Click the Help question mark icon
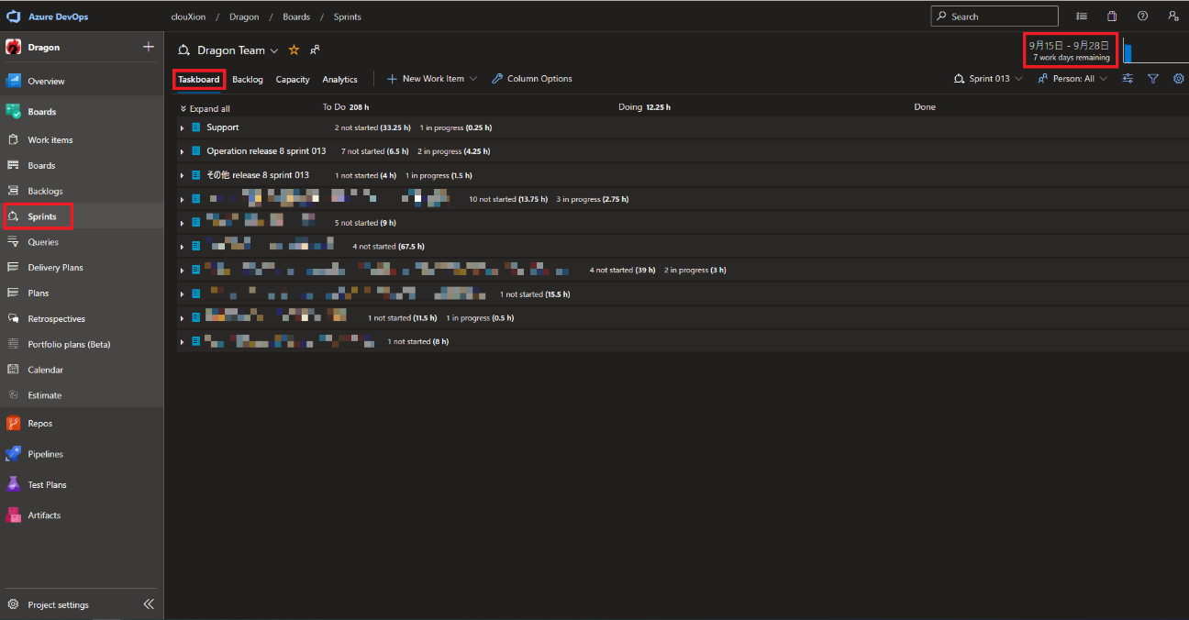1189x620 pixels. pyautogui.click(x=1142, y=17)
